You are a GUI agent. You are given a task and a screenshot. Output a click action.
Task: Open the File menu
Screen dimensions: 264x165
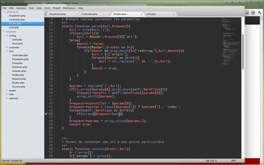5,8
